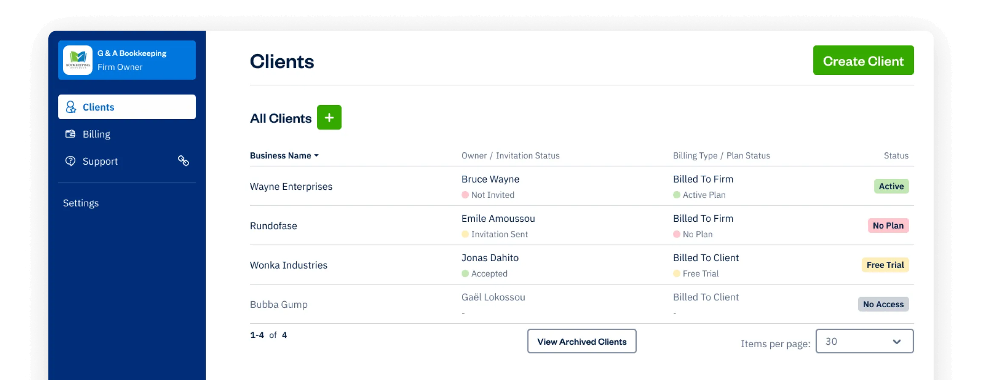Open the Wonka Industries client row

pyautogui.click(x=582, y=265)
